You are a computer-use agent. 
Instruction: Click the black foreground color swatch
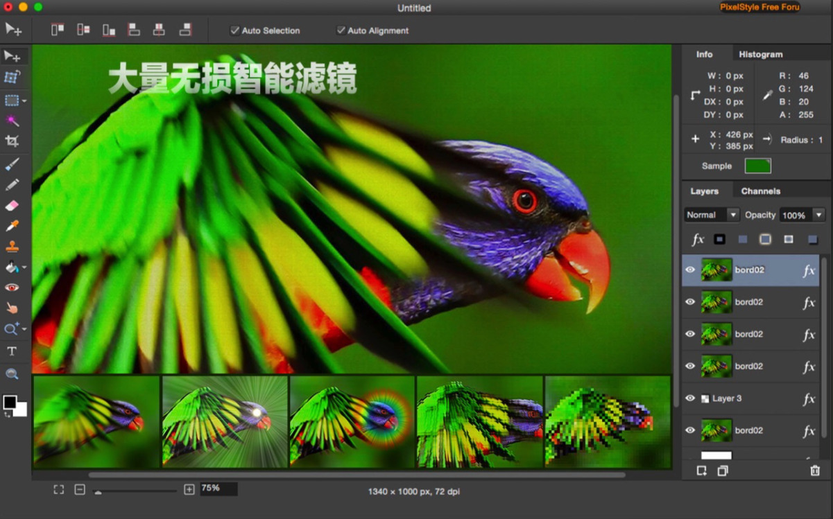(9, 402)
